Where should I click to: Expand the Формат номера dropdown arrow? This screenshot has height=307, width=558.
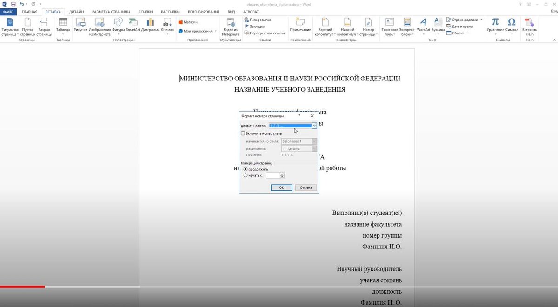[x=314, y=126]
